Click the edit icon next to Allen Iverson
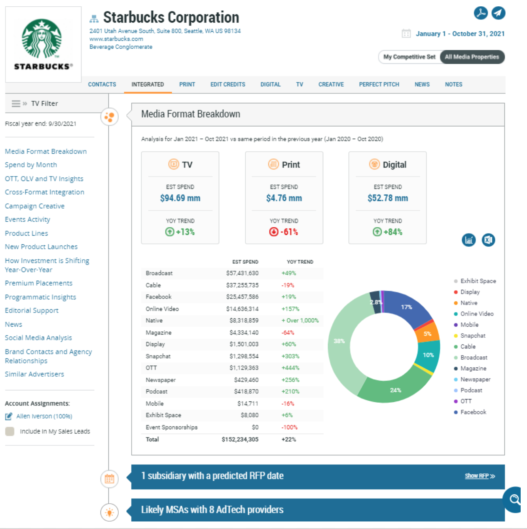 (9, 416)
